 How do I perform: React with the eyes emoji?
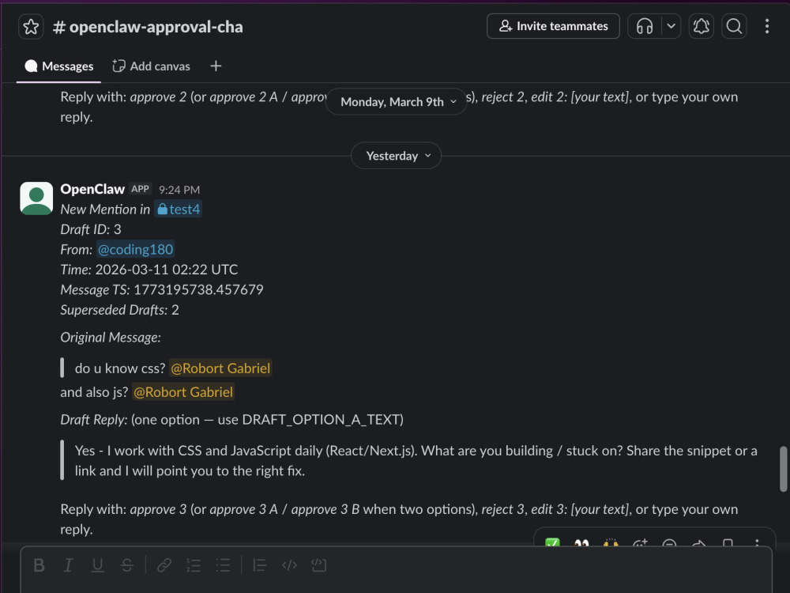581,544
